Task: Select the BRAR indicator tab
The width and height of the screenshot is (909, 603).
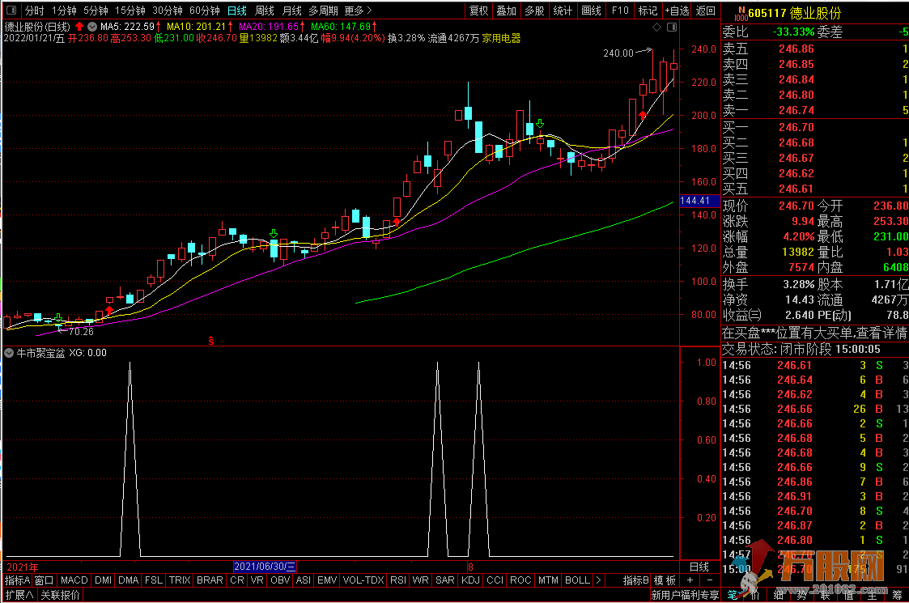Action: click(210, 580)
